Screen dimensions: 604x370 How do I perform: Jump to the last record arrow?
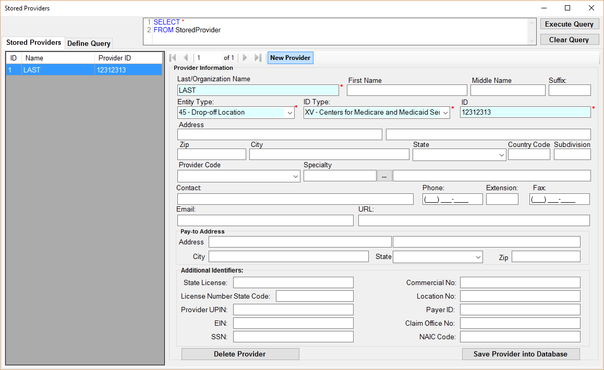[x=258, y=58]
